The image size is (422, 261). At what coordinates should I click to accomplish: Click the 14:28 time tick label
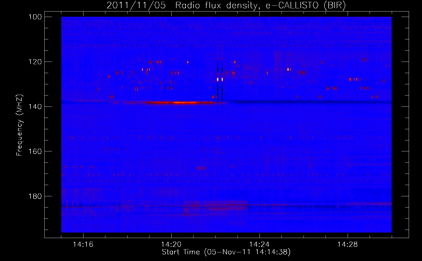click(x=348, y=245)
